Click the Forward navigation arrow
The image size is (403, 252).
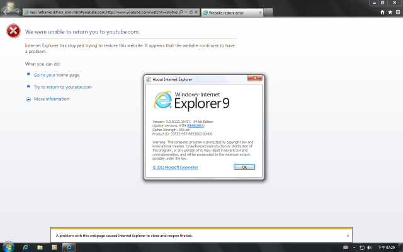tap(17, 11)
